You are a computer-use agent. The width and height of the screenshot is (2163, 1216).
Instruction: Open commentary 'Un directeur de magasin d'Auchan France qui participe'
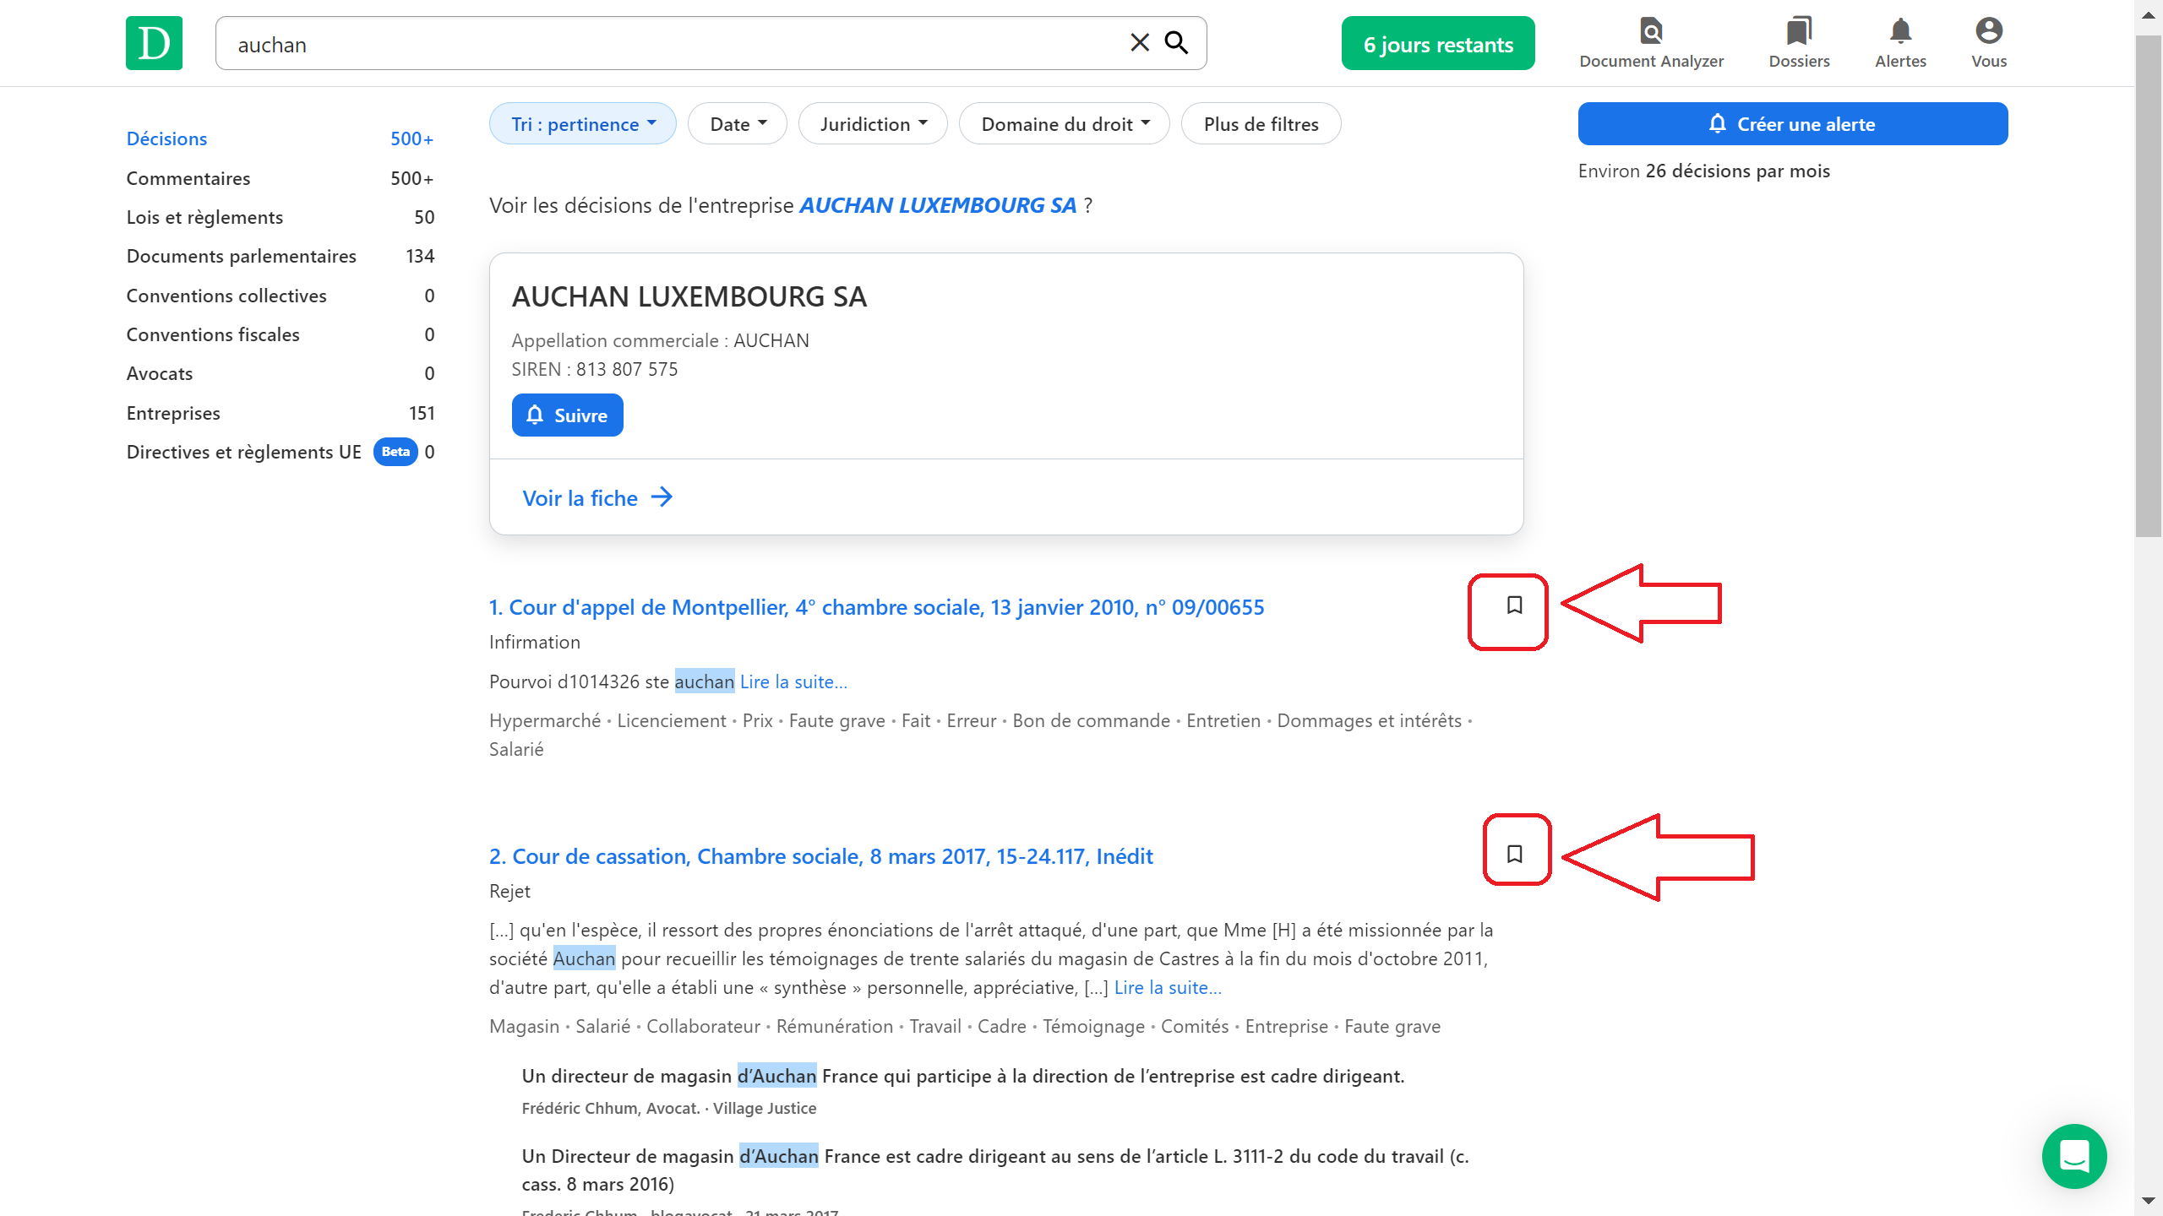coord(963,1076)
